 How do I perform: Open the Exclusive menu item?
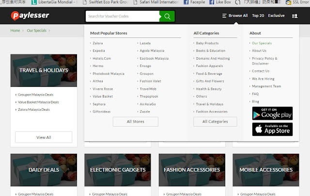coord(276,16)
